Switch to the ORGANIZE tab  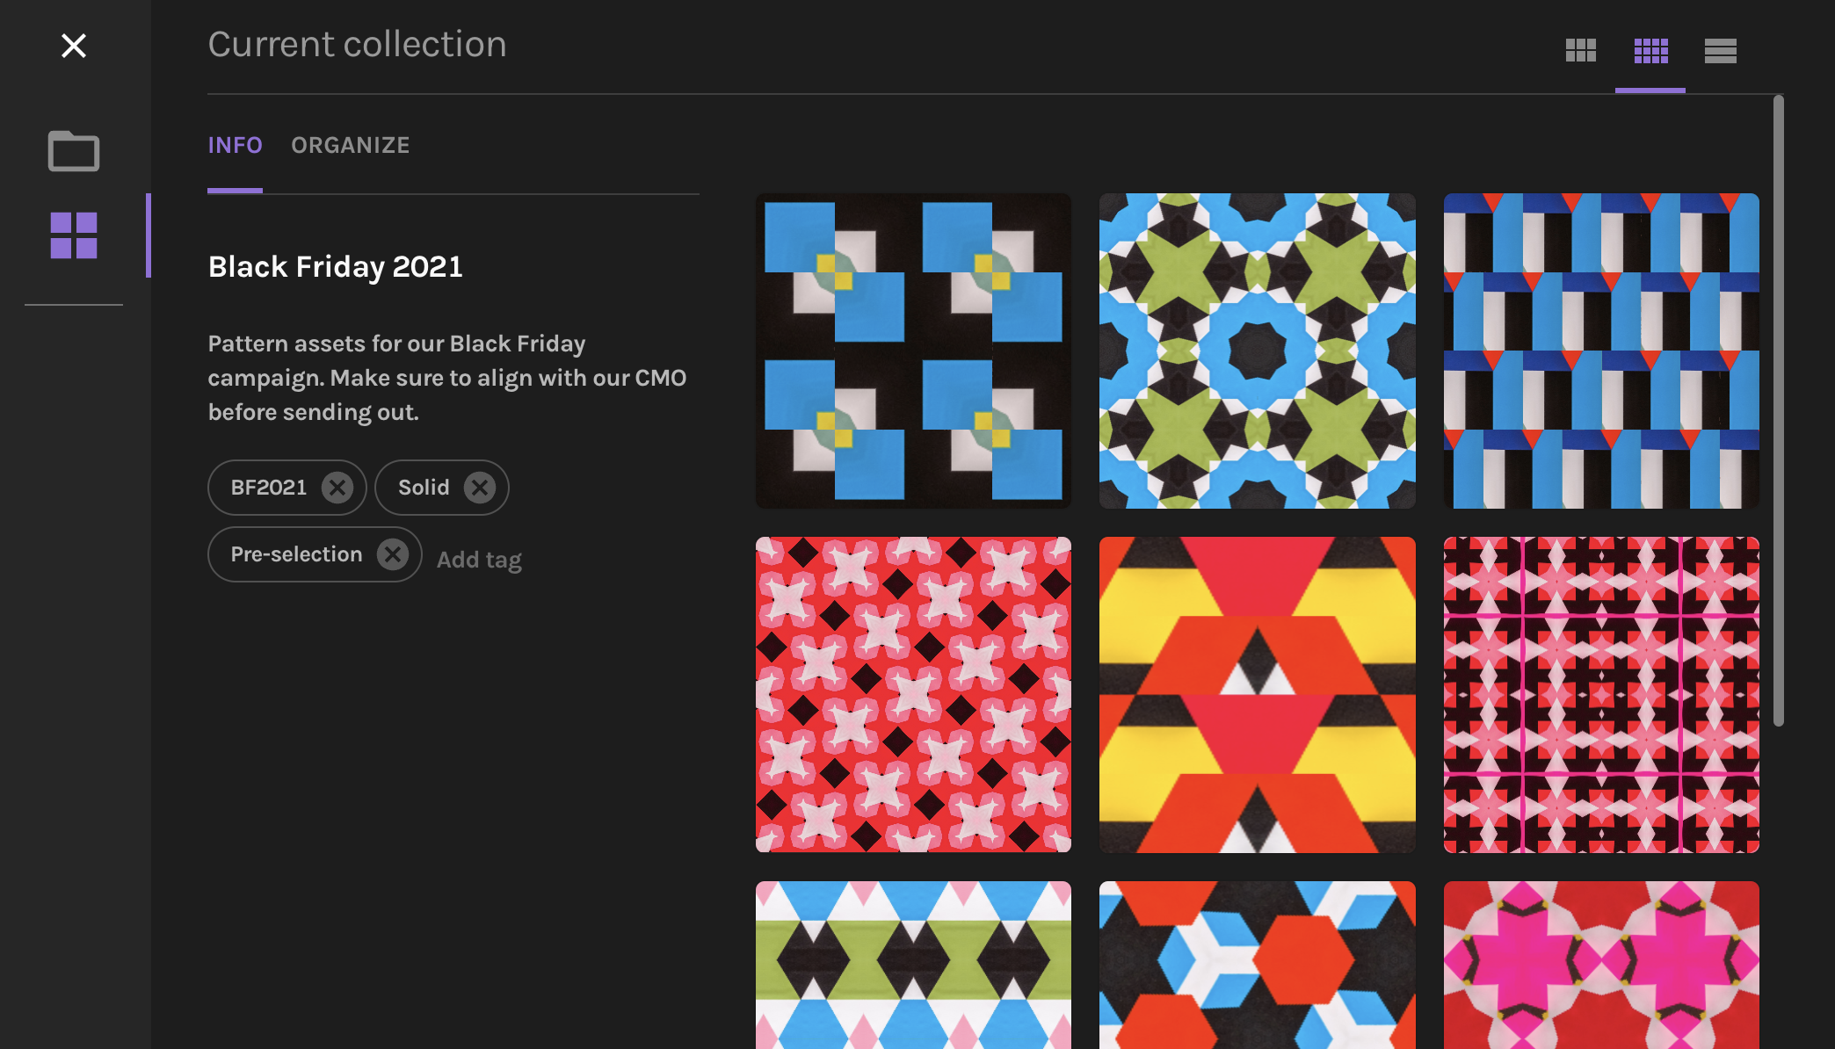tap(350, 145)
